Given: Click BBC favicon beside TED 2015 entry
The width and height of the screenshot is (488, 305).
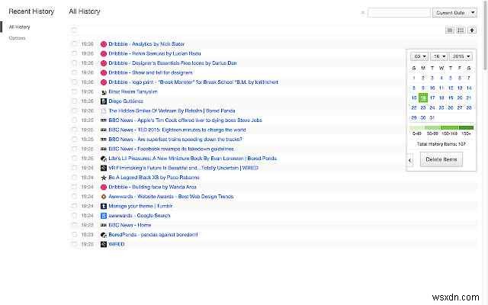Looking at the screenshot, I should tap(104, 130).
